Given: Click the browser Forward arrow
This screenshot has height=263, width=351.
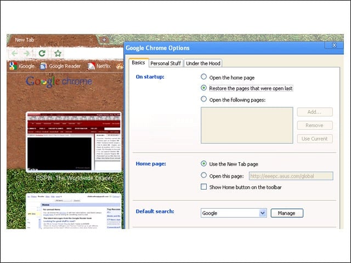Looking at the screenshot, I should pos(27,53).
